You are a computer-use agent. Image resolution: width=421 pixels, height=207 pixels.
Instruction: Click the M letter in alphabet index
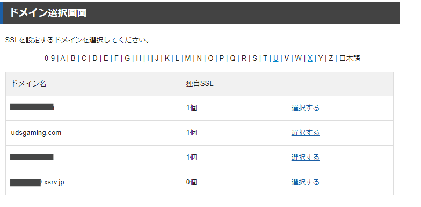pyautogui.click(x=188, y=58)
